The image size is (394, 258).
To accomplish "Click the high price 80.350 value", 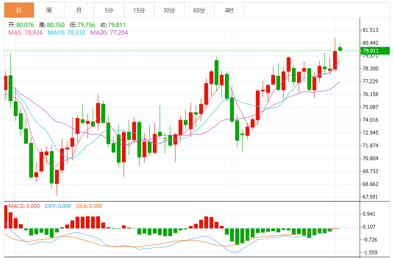I will point(55,25).
